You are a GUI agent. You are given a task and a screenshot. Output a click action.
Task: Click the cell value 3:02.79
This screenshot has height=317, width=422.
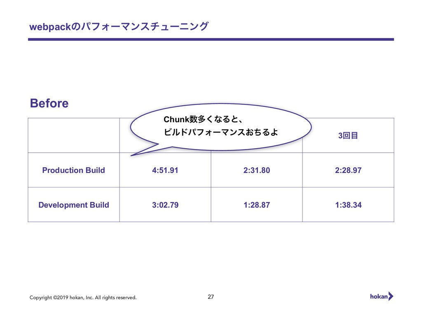pos(165,205)
